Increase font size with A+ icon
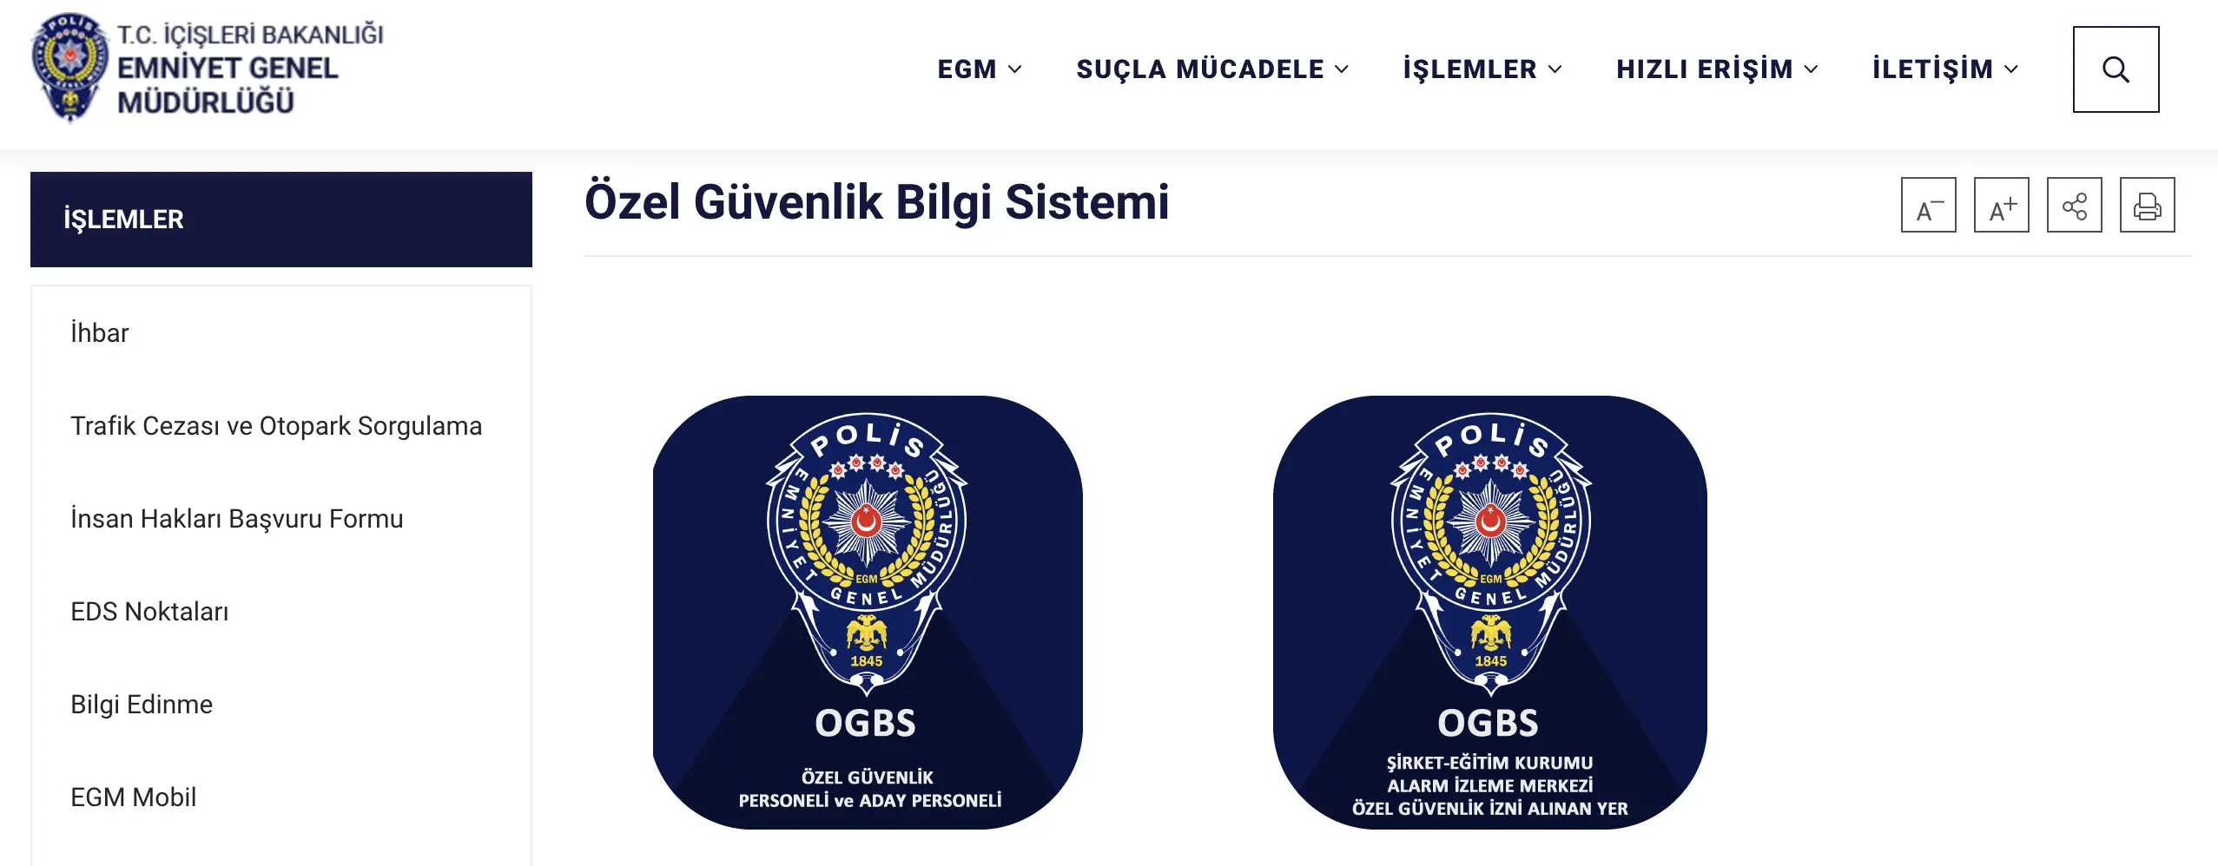The image size is (2218, 866). 2001,205
